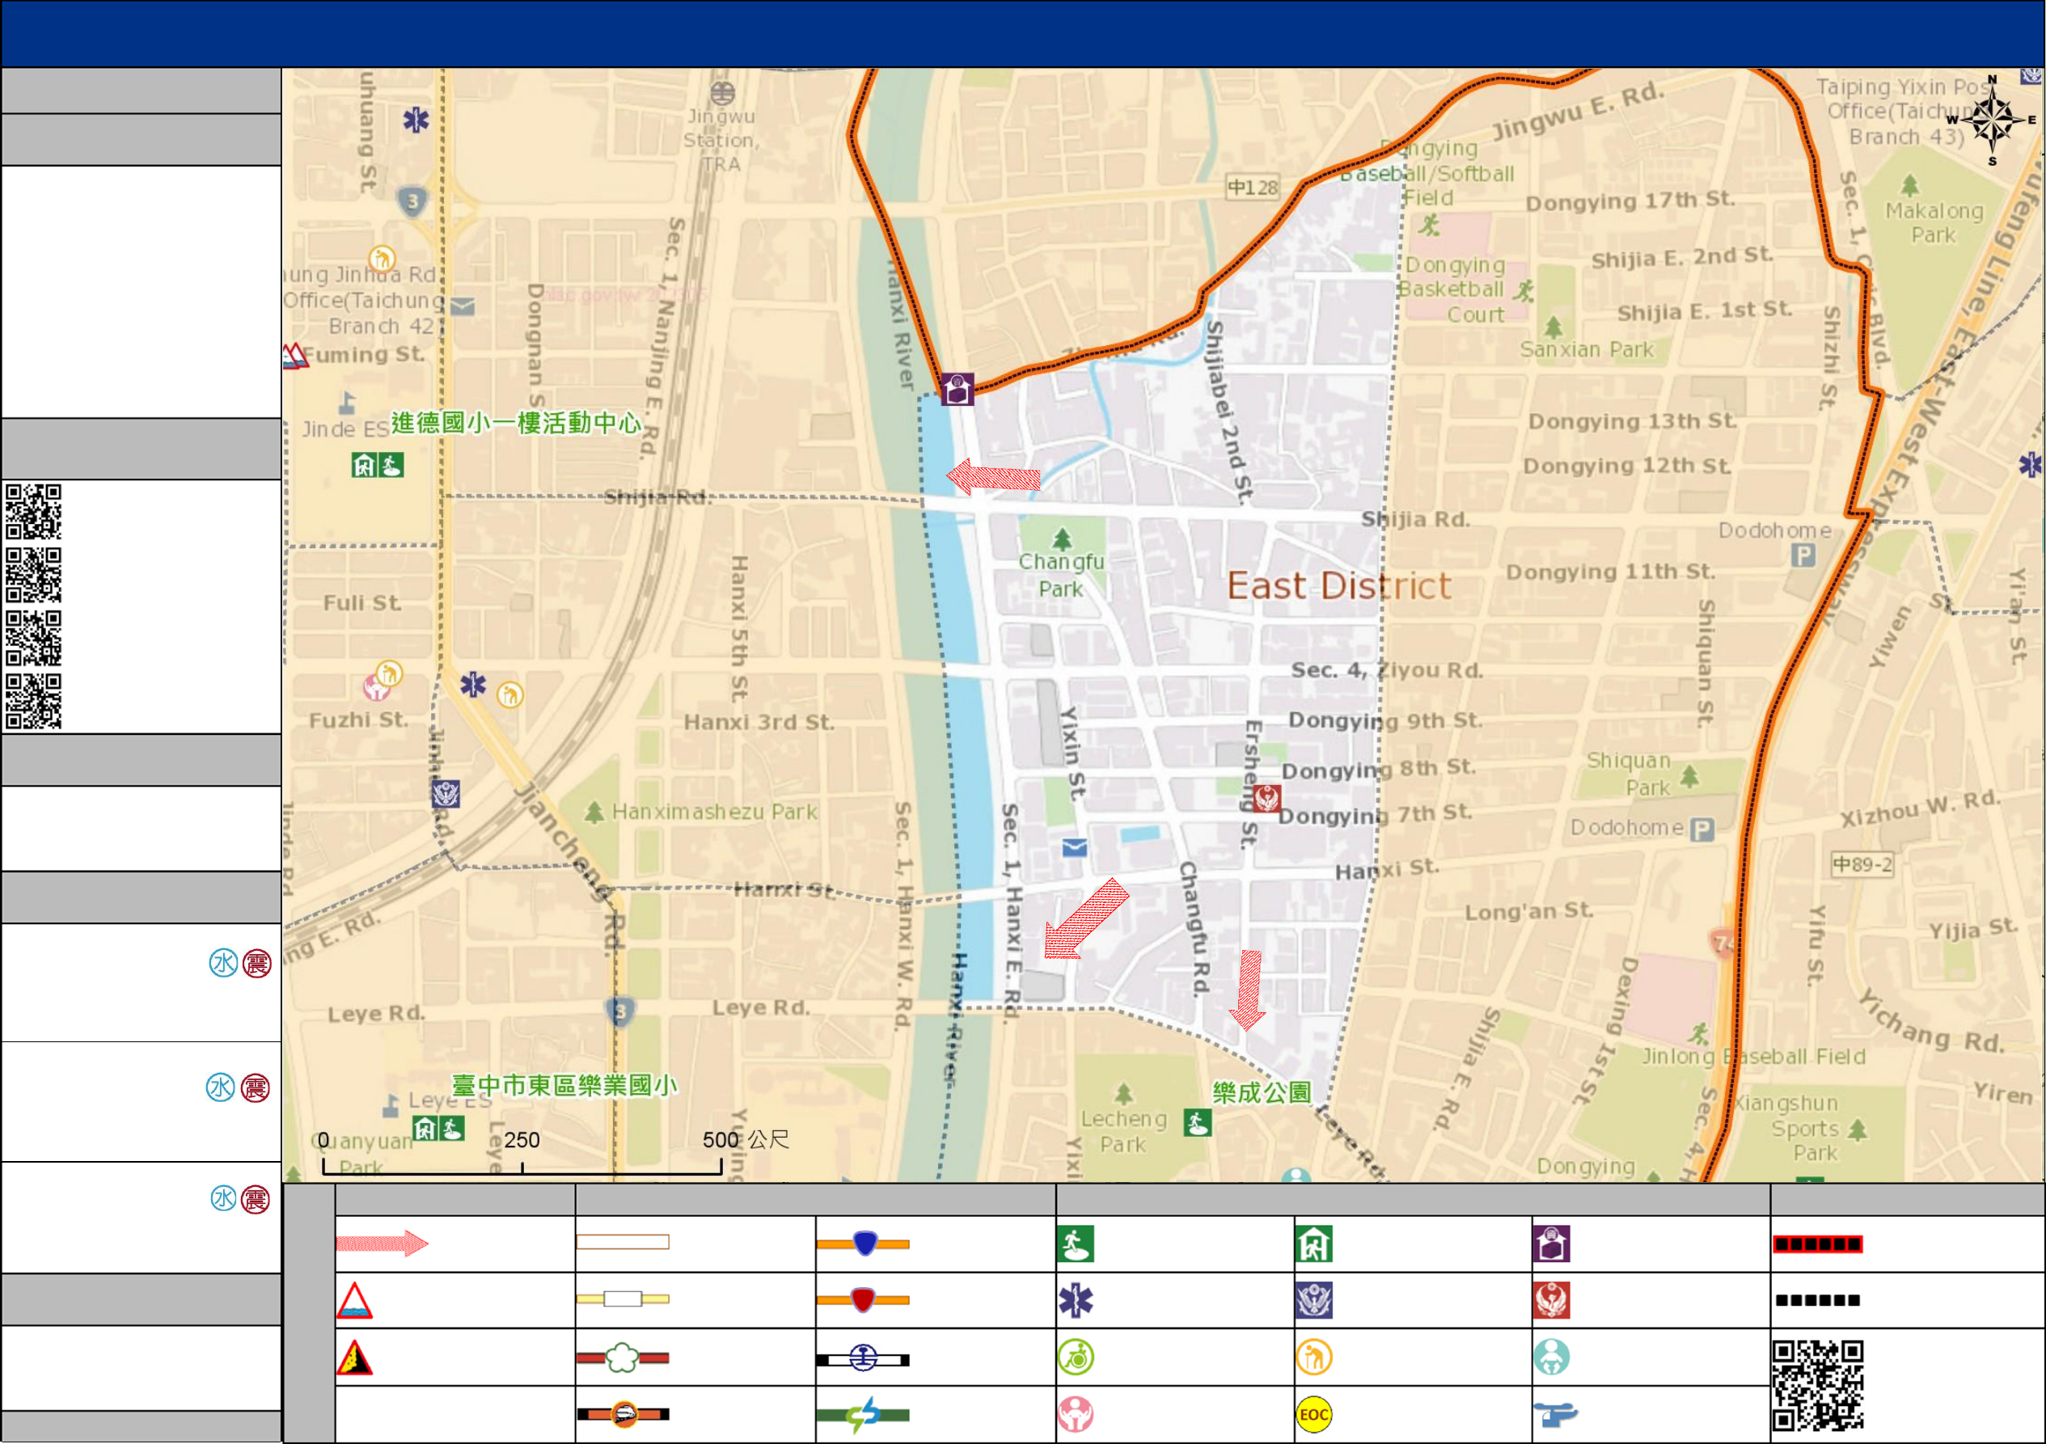Select the outlined rectangle legend sample
The width and height of the screenshot is (2046, 1444).
coord(623,1242)
